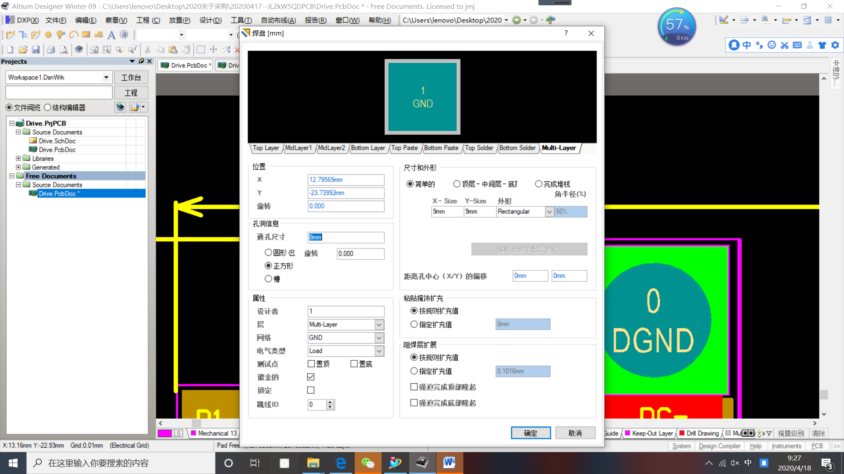The width and height of the screenshot is (844, 474).
Task: Select the place via icon
Action: pyautogui.click(x=61, y=35)
